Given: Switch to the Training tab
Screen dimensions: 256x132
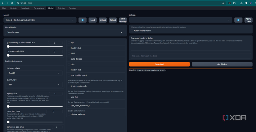Looking at the screenshot, I should [x=61, y=8].
